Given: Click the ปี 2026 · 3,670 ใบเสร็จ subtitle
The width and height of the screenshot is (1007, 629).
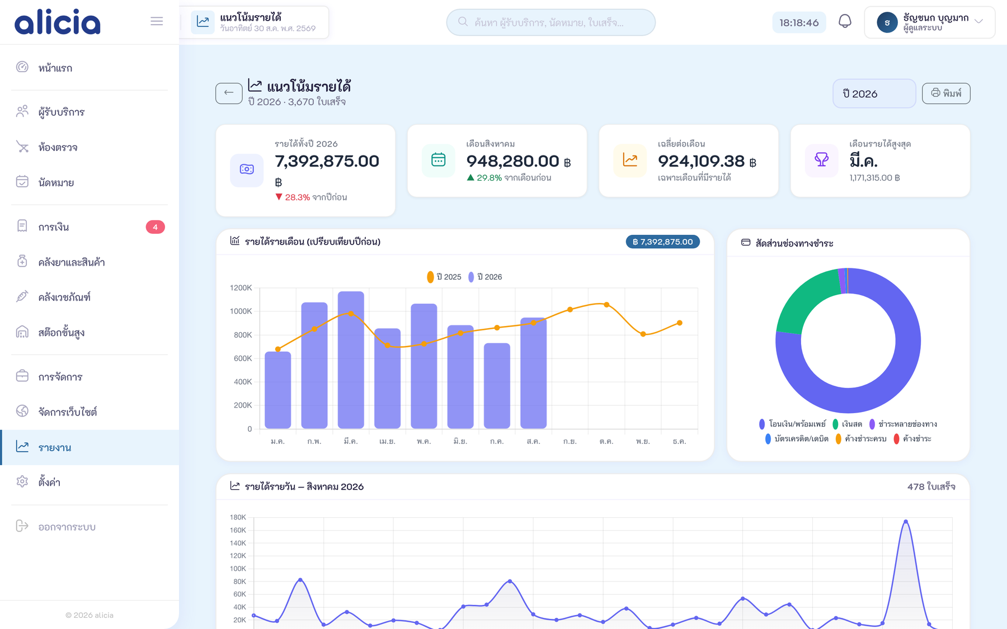Looking at the screenshot, I should click(x=297, y=102).
